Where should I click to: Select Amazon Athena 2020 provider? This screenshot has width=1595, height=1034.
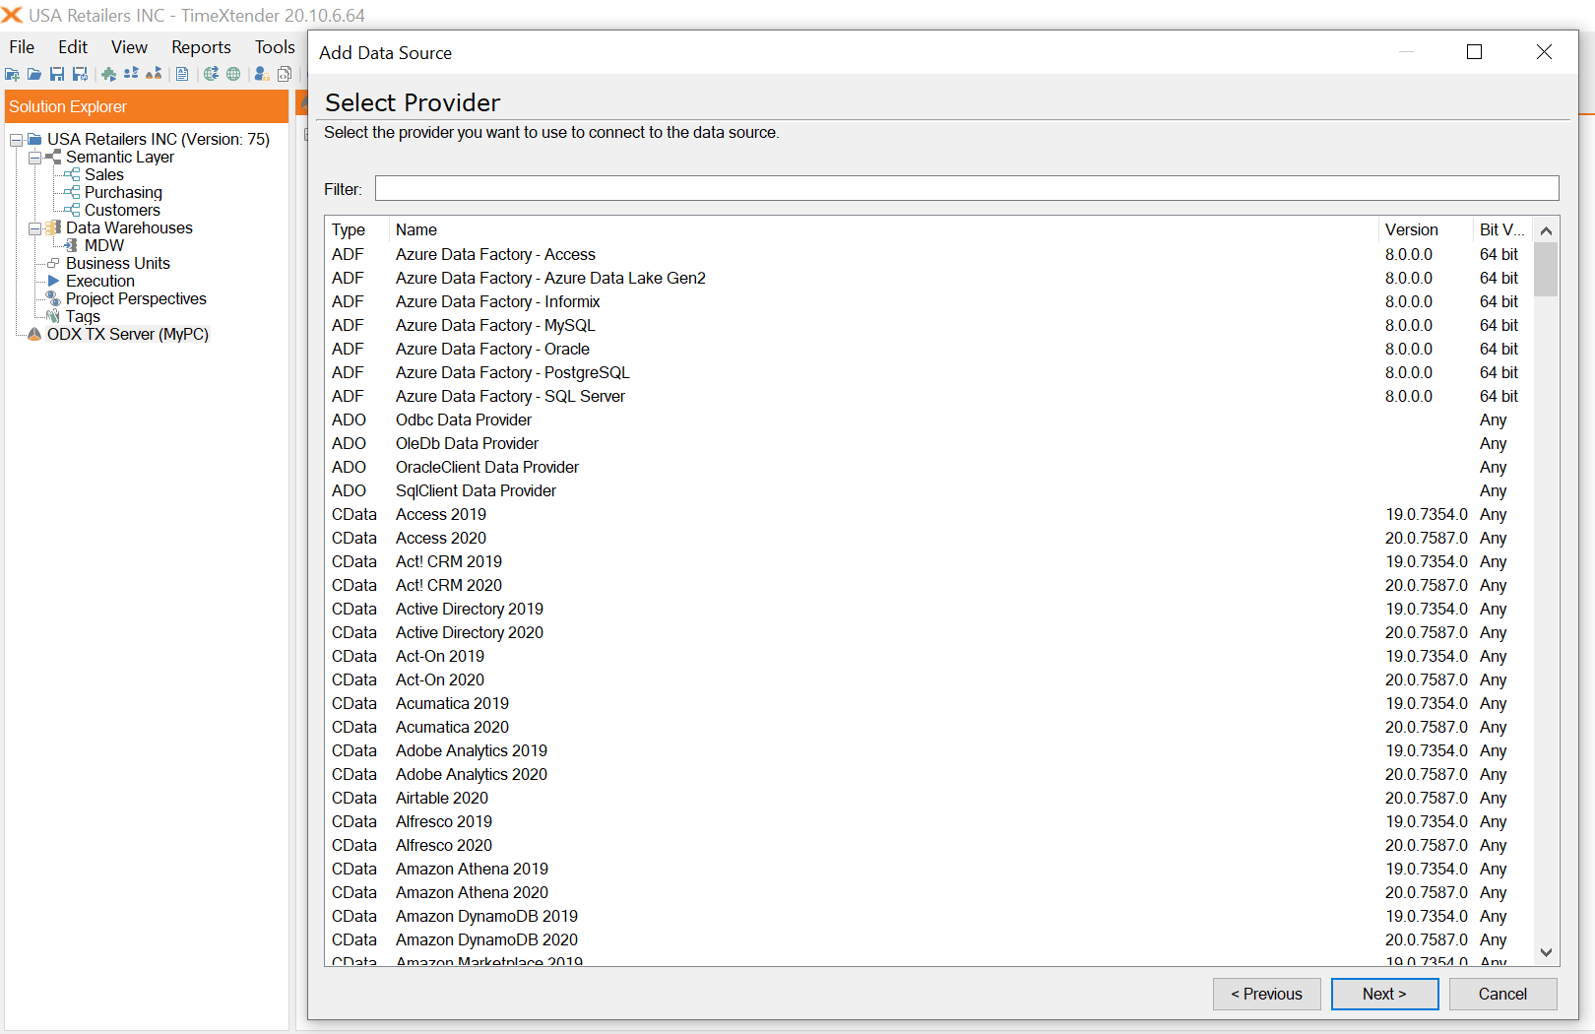929,892
